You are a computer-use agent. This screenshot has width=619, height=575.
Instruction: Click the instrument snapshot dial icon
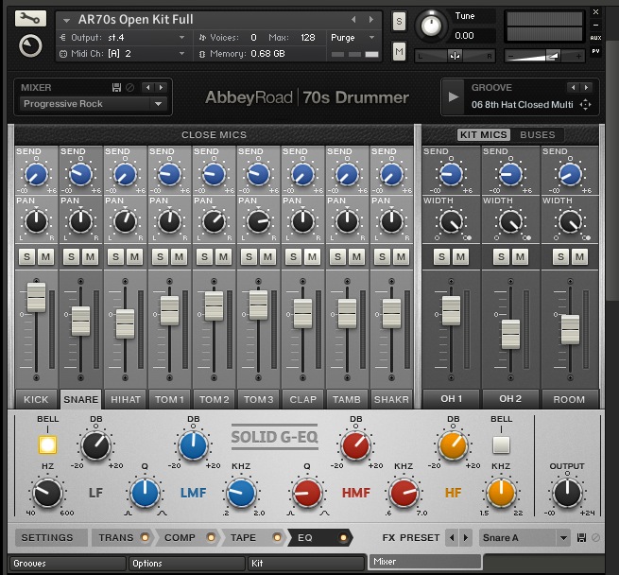pyautogui.click(x=30, y=45)
